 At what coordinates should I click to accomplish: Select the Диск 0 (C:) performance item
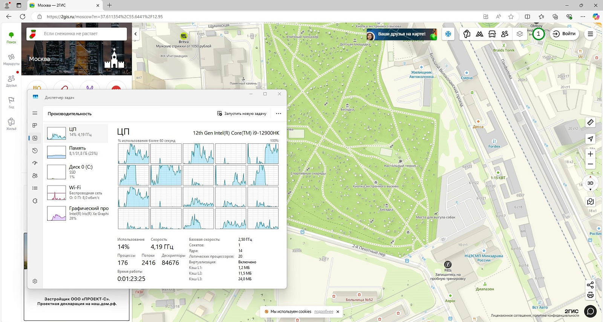tap(76, 172)
